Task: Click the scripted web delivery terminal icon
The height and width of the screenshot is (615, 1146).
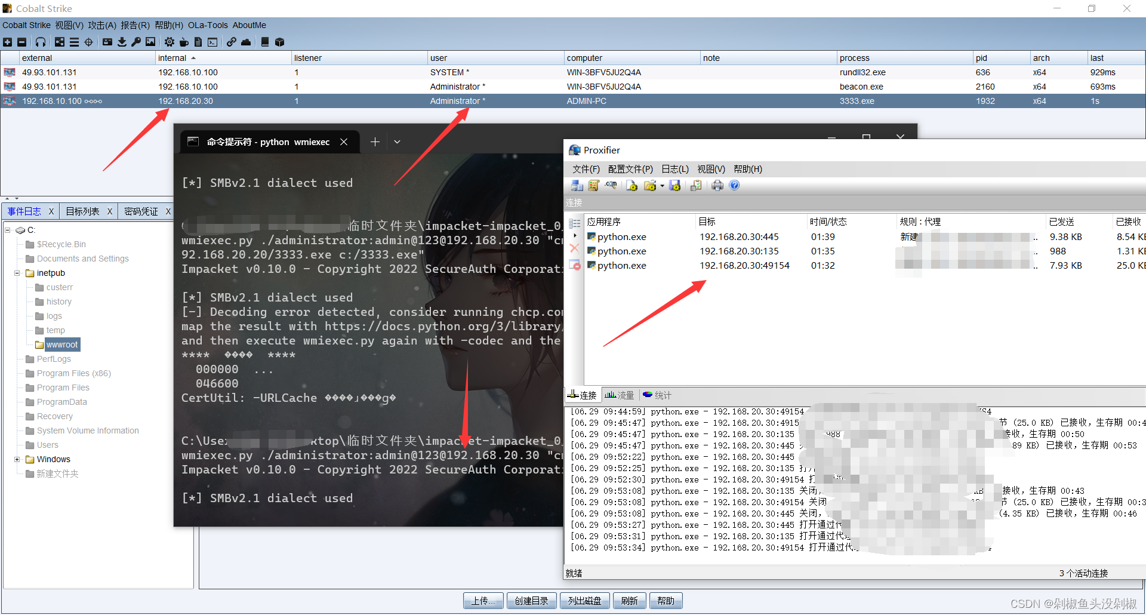Action: coord(212,42)
